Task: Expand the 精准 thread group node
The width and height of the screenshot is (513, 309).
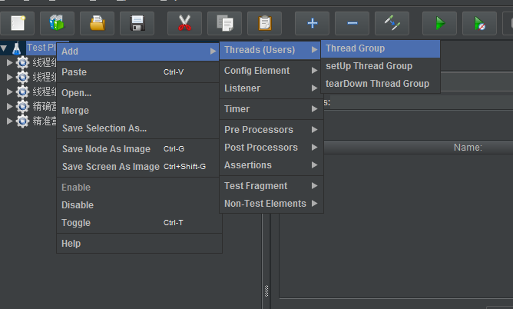Action: pyautogui.click(x=9, y=121)
